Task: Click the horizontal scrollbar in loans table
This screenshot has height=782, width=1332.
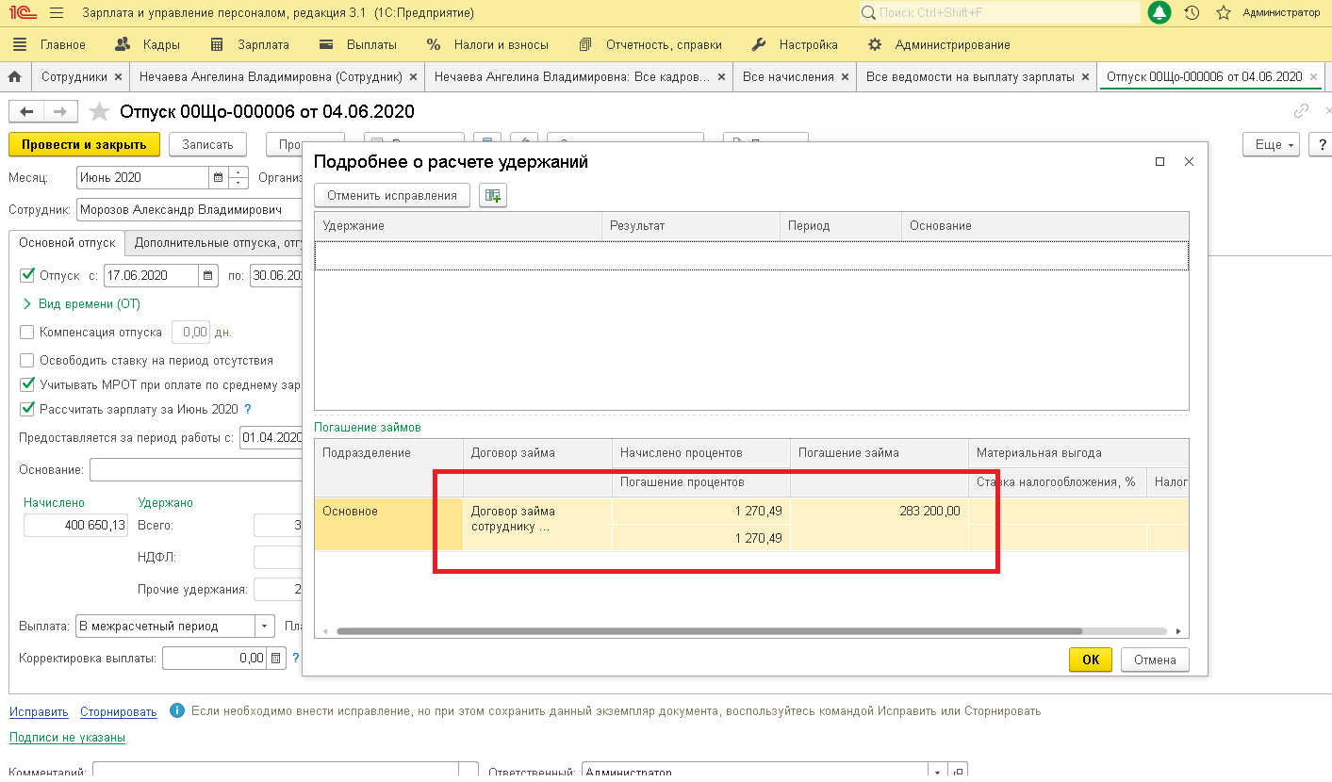Action: coord(709,631)
